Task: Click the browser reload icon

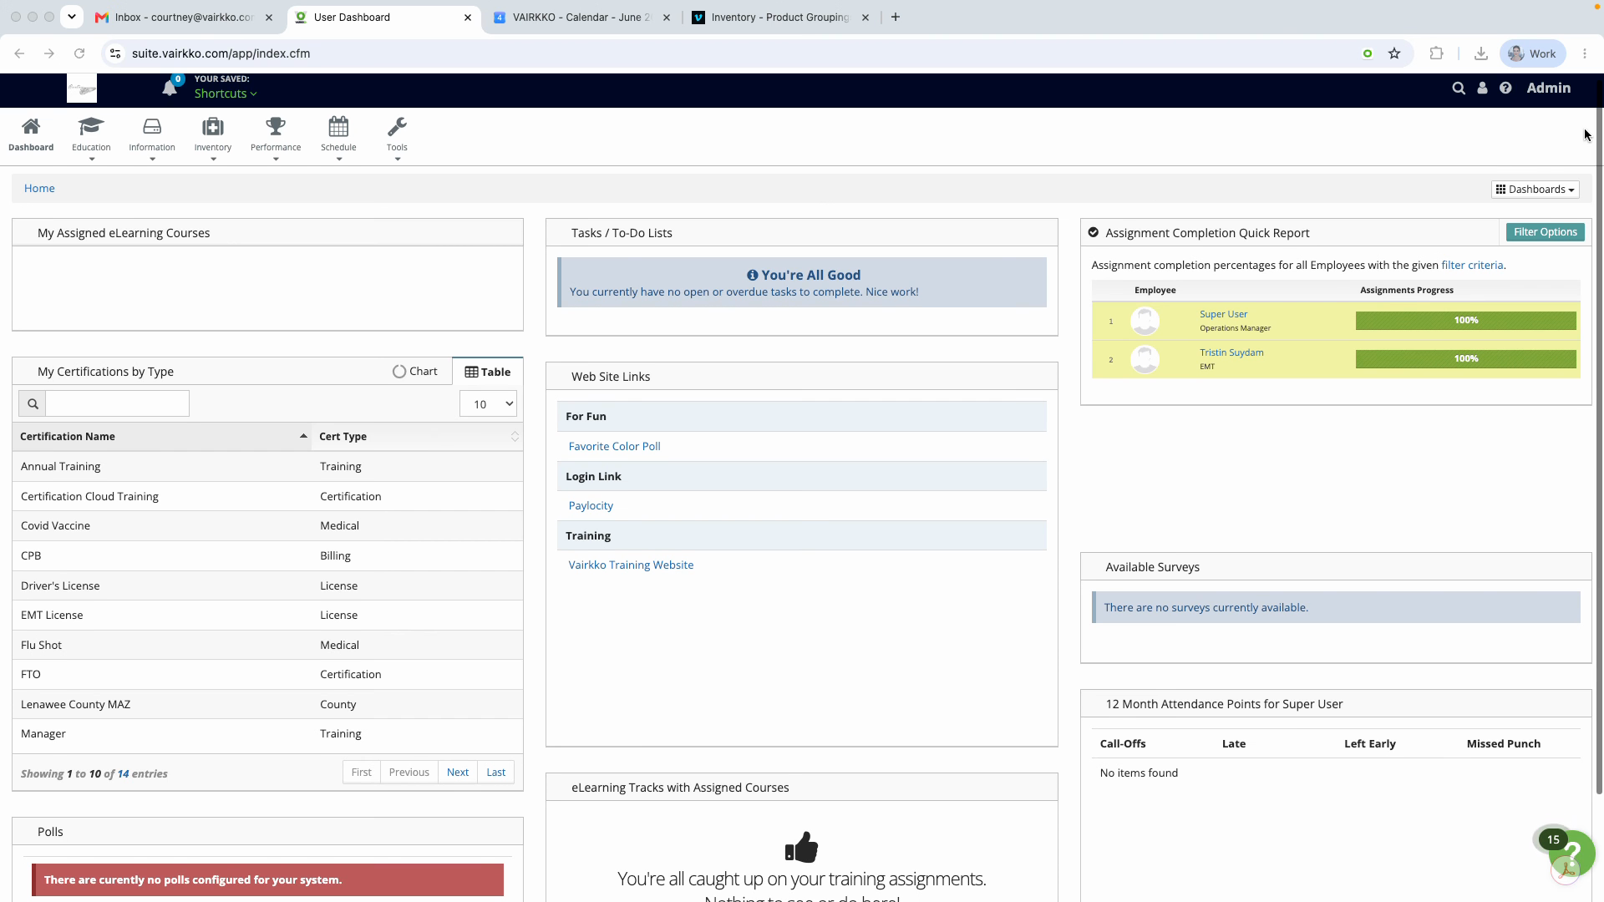Action: [79, 53]
